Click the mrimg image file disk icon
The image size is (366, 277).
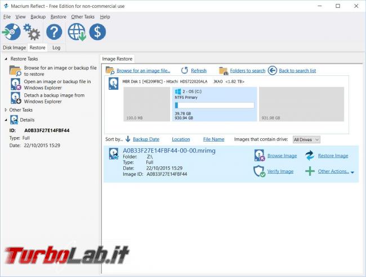click(x=114, y=154)
